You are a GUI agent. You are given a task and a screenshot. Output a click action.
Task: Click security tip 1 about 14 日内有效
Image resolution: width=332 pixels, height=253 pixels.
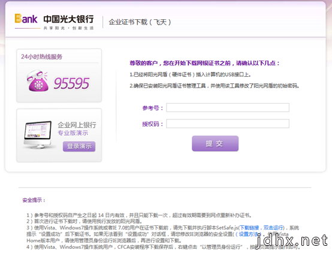point(139,215)
